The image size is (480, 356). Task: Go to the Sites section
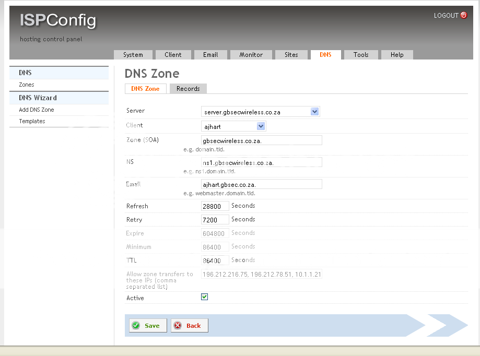coord(291,54)
